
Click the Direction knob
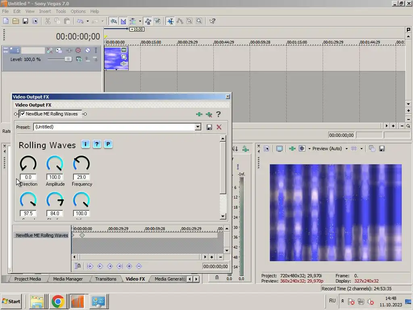tap(28, 164)
